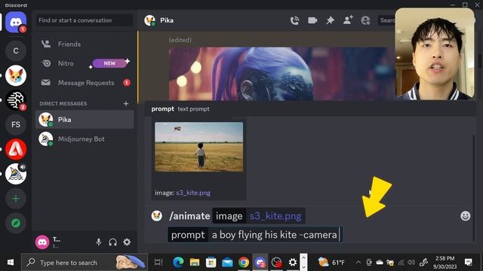The height and width of the screenshot is (271, 483).
Task: Show pinned messages
Action: point(331,20)
